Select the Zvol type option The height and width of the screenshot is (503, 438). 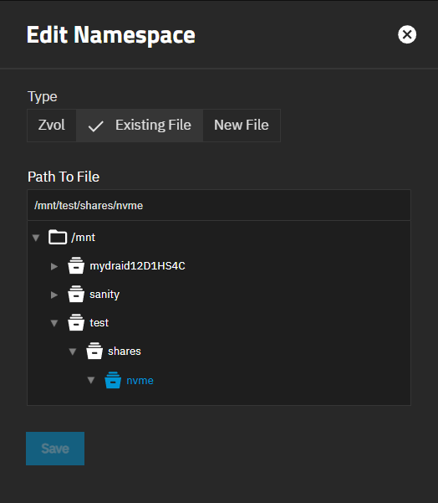(x=52, y=125)
